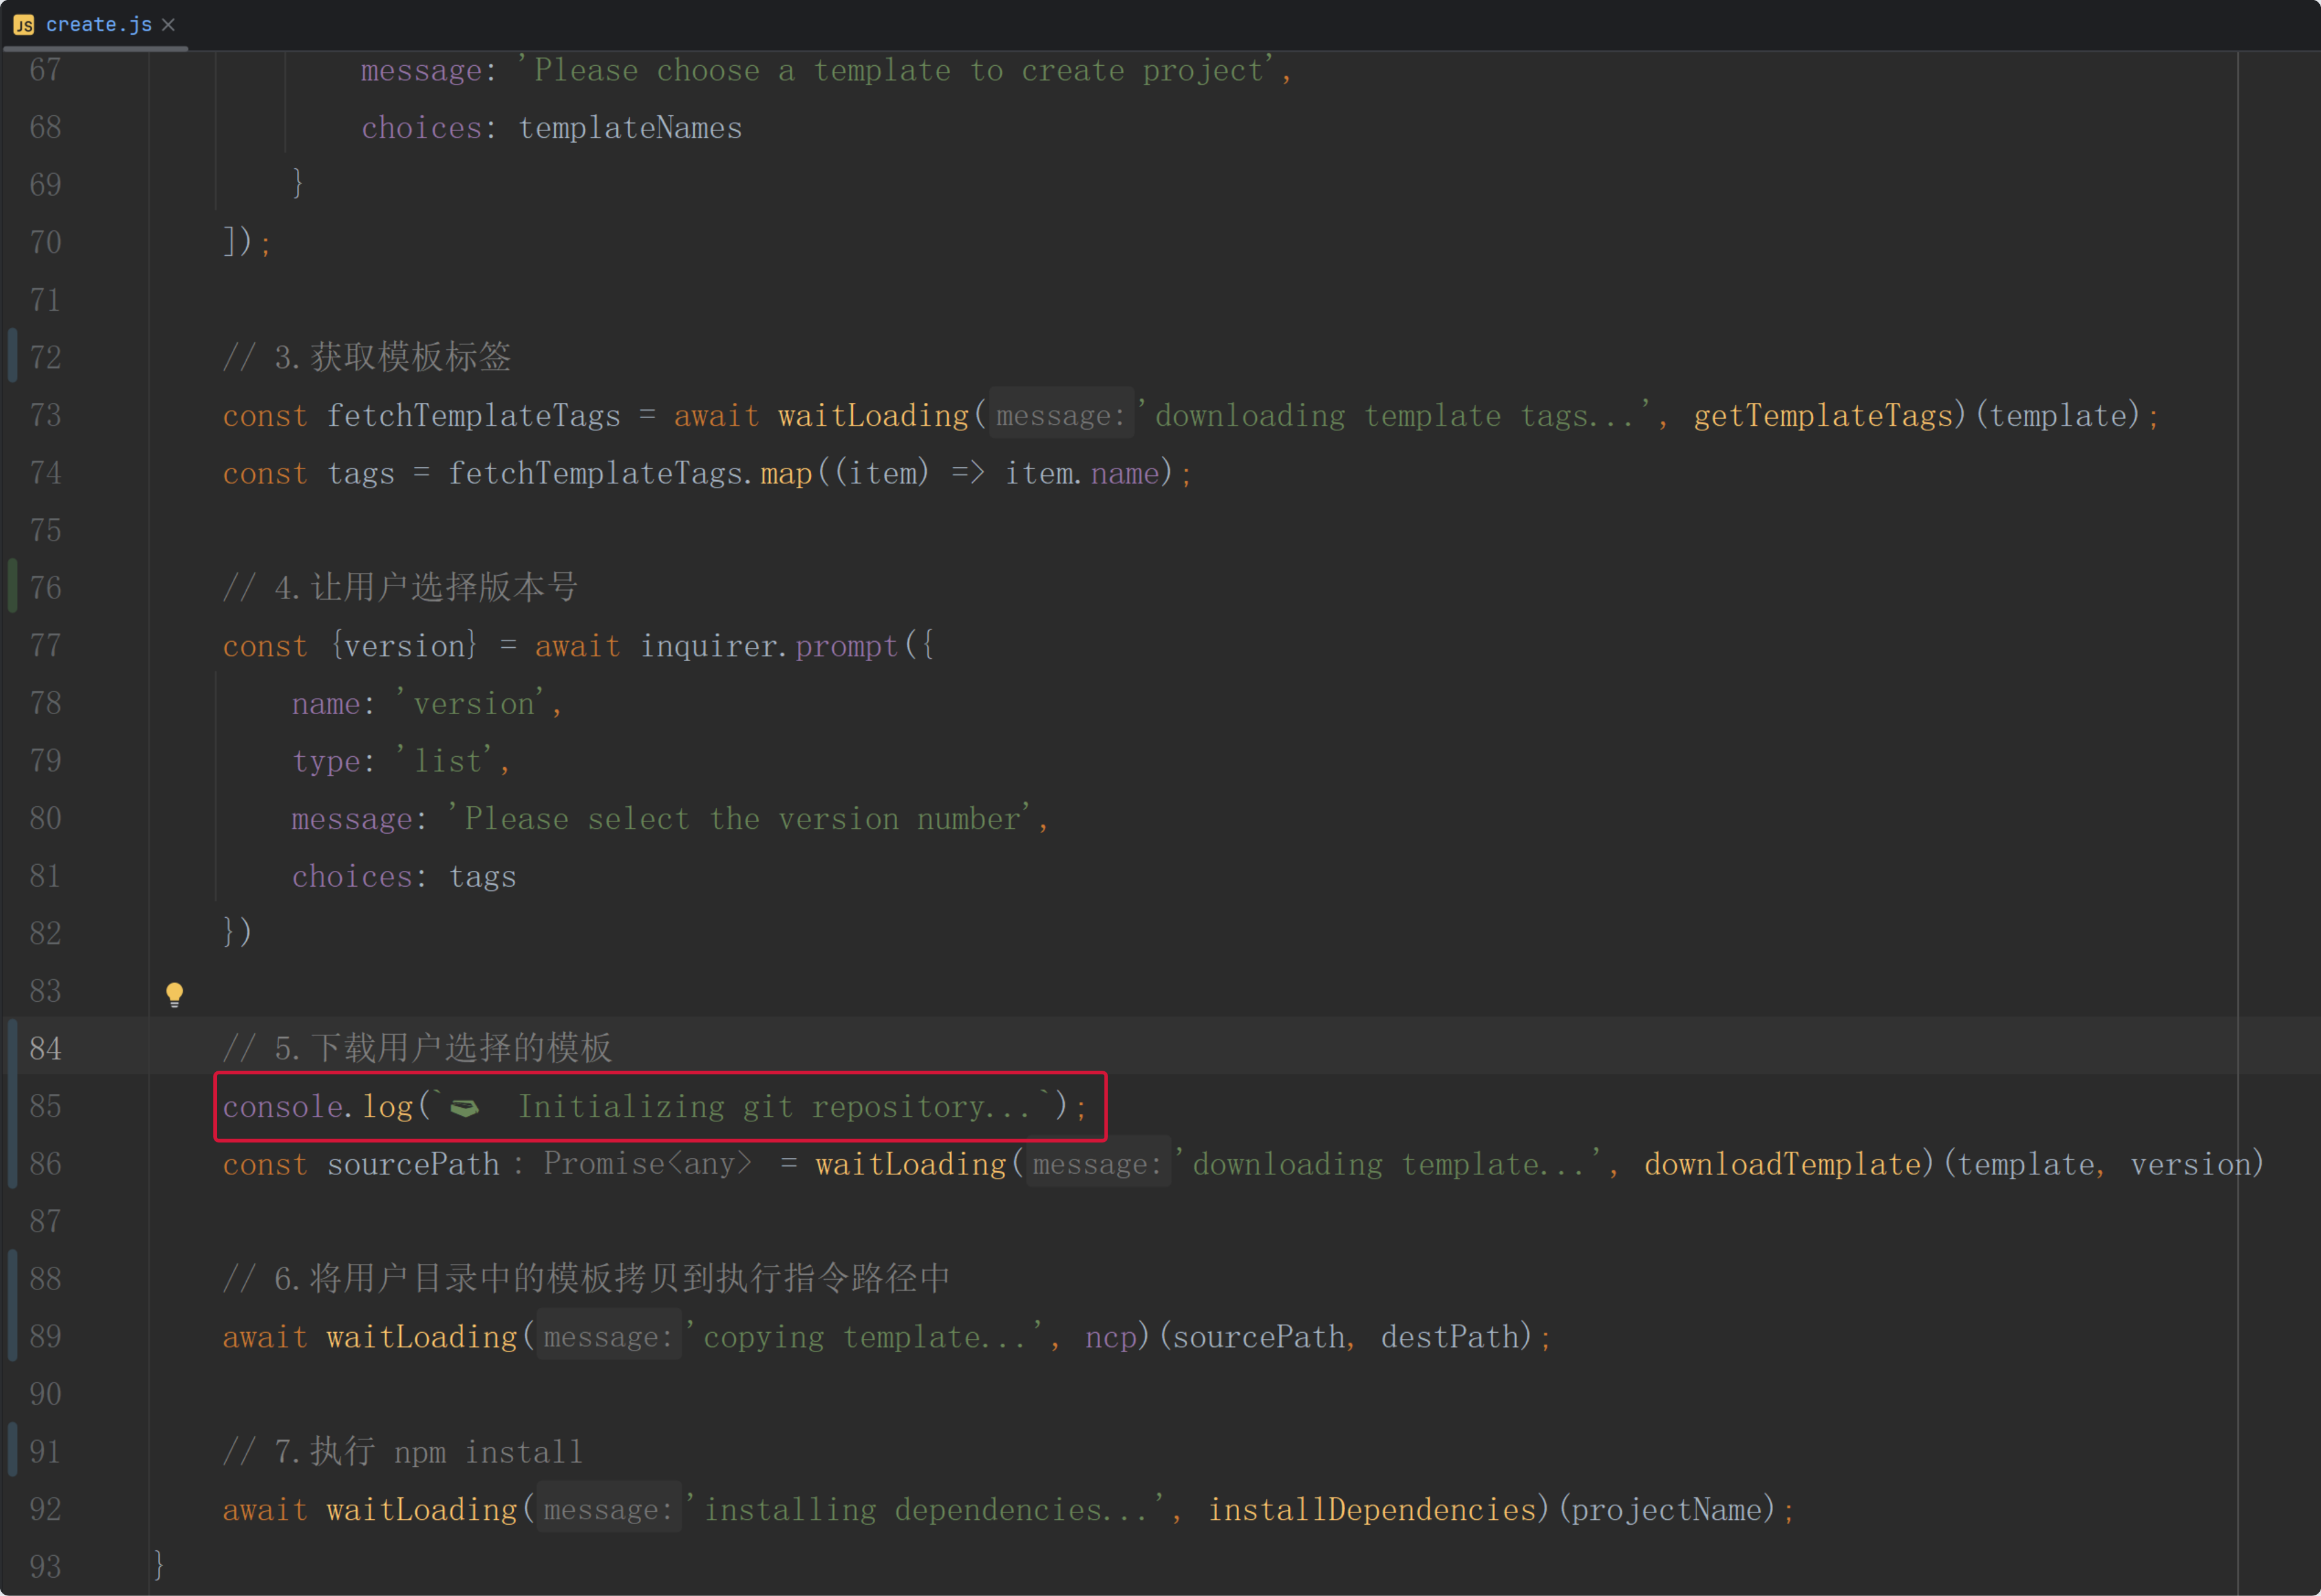Click the closing brace on line 93
2321x1596 pixels.
tap(159, 1564)
